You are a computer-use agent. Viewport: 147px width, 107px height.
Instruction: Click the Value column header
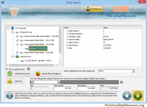coord(121,27)
